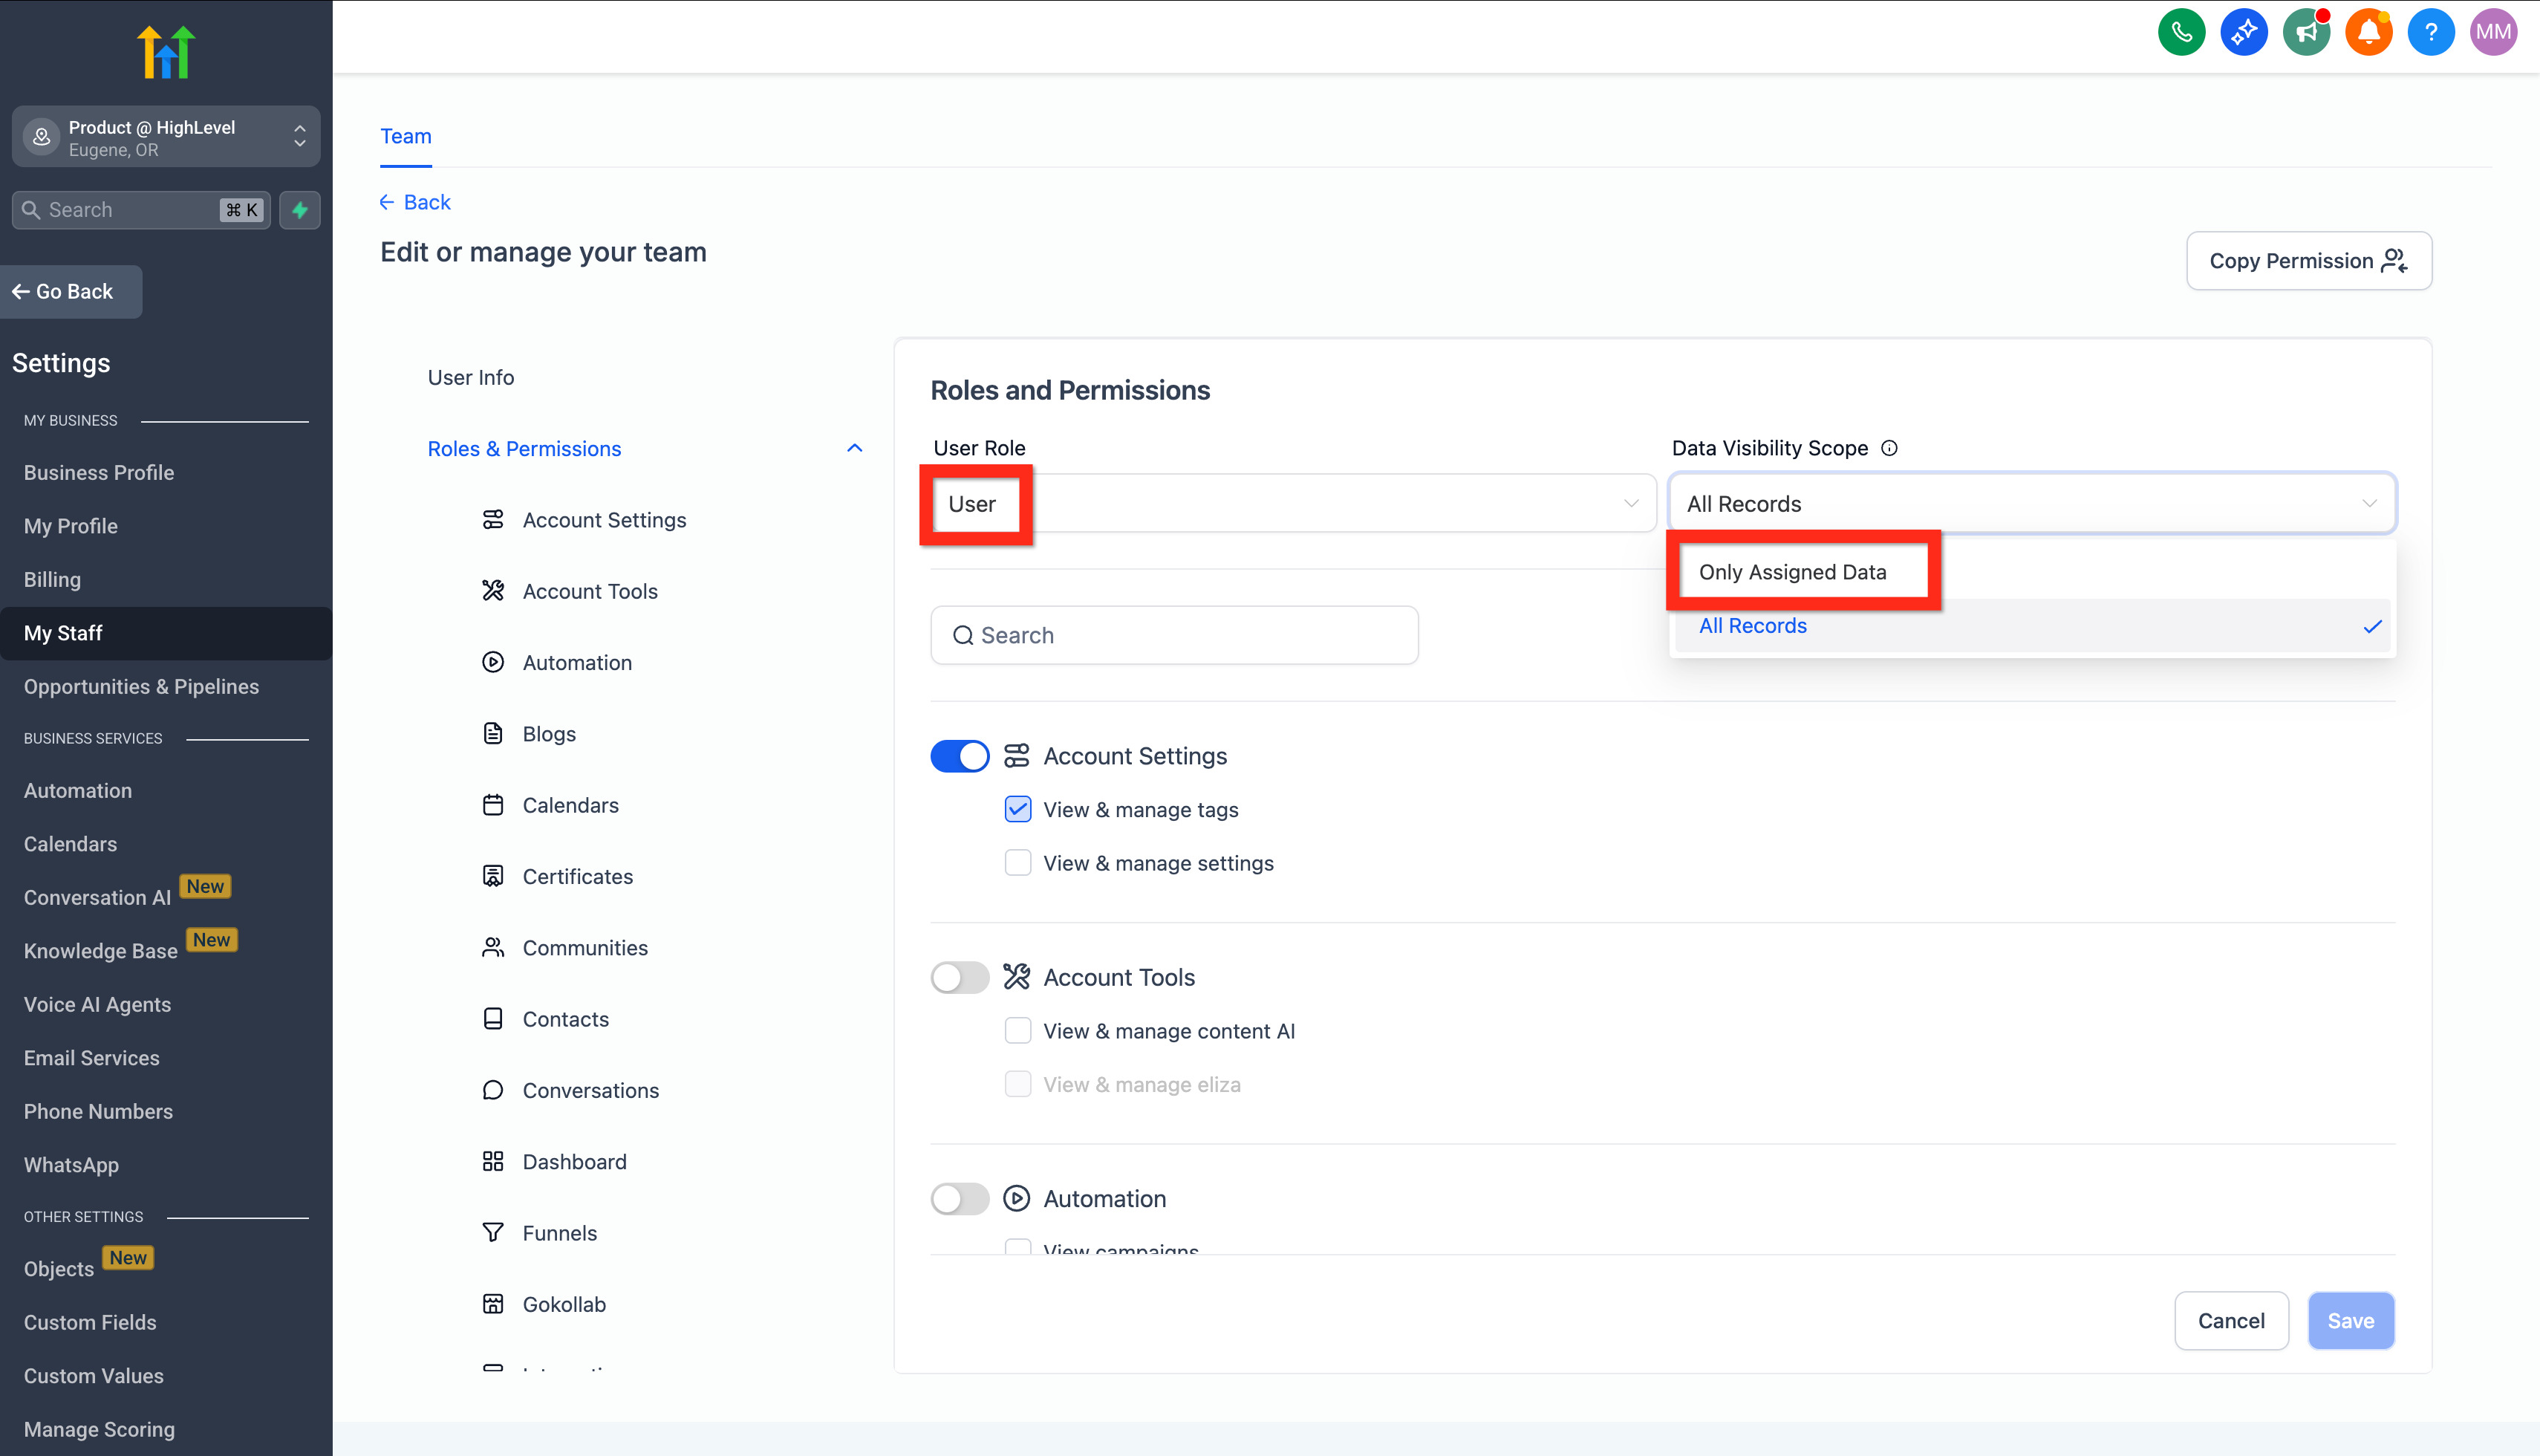Click the lightning bolt quick actions icon
This screenshot has width=2540, height=1456.
click(300, 210)
